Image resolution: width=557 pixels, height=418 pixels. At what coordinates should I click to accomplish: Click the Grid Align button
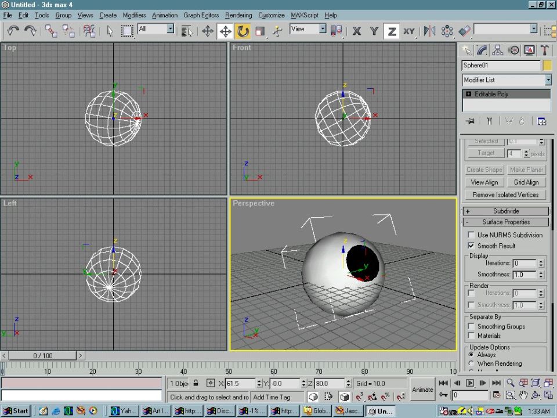point(526,182)
